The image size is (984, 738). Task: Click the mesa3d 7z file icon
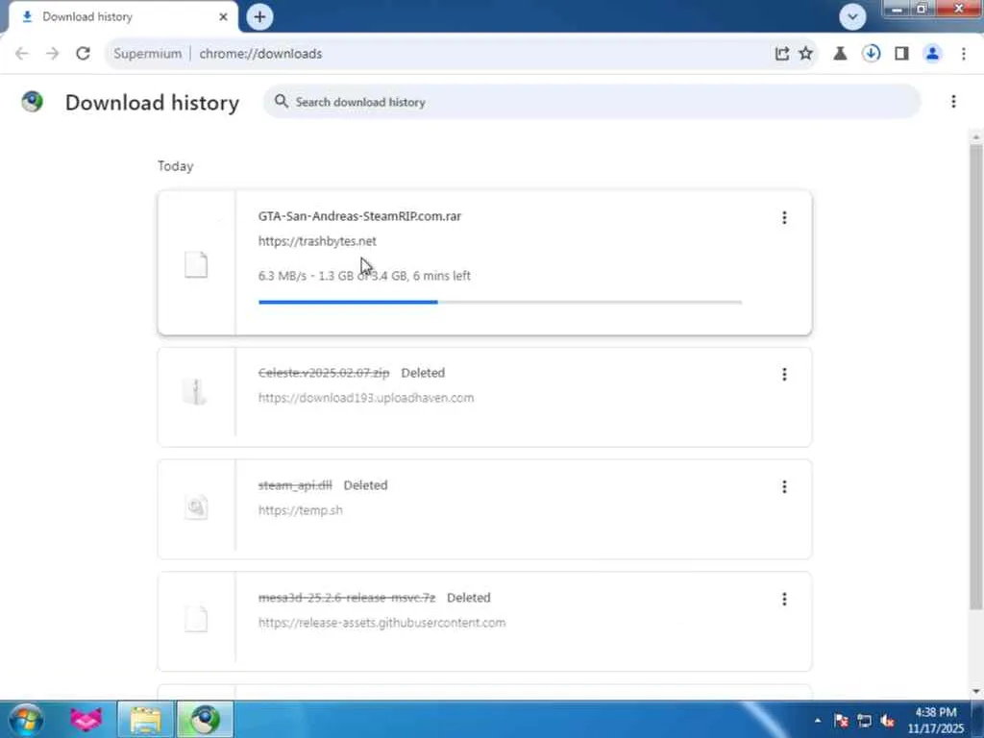point(196,619)
